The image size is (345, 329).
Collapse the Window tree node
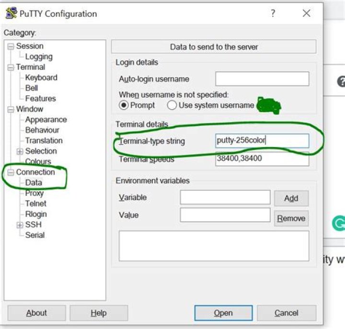point(11,109)
